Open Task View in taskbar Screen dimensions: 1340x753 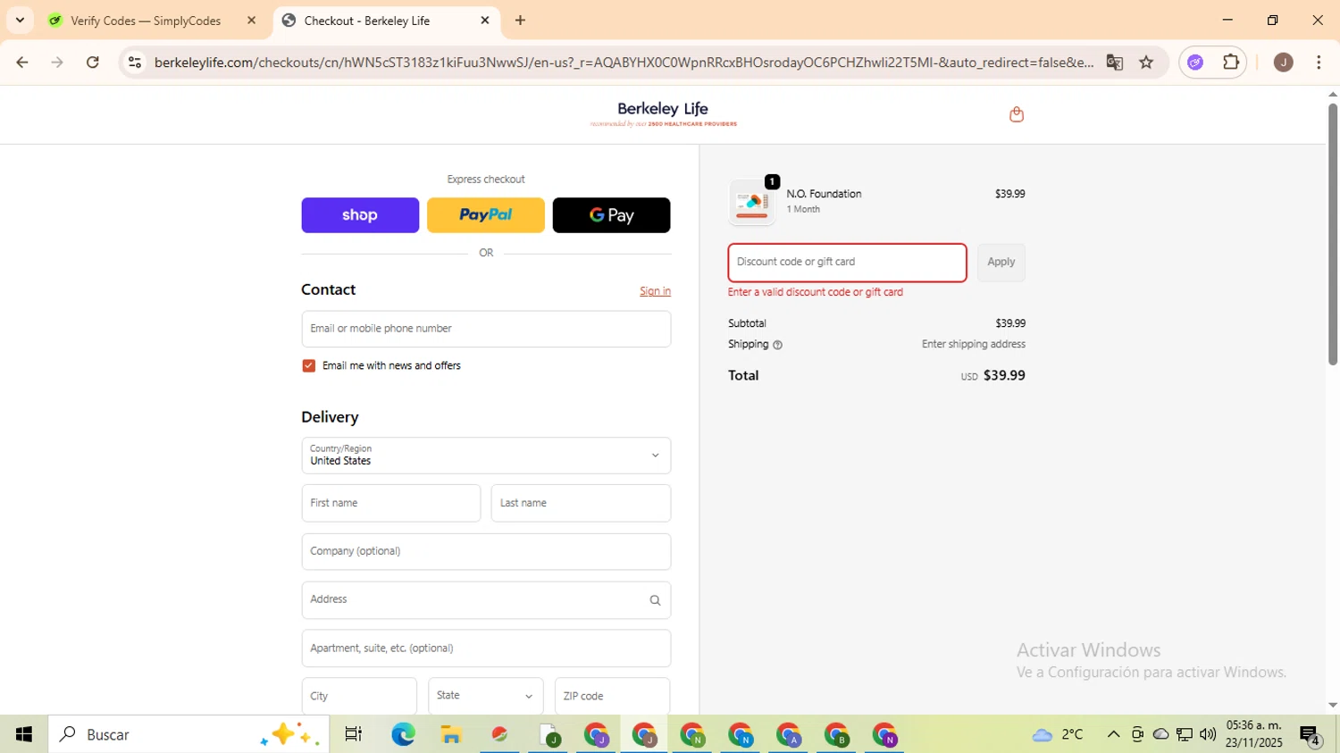tap(353, 734)
